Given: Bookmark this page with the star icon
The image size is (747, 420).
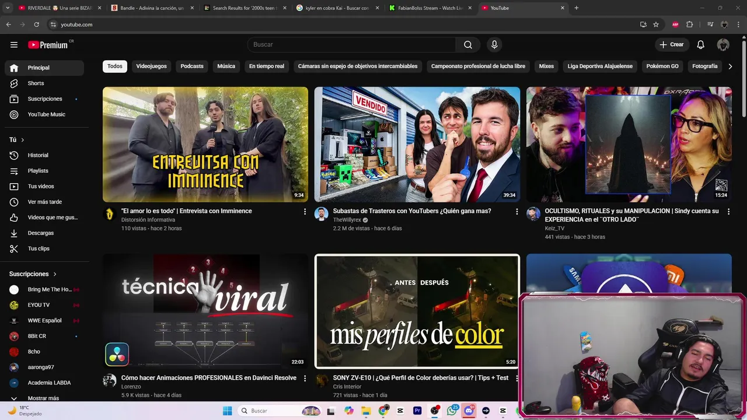Looking at the screenshot, I should pyautogui.click(x=656, y=24).
